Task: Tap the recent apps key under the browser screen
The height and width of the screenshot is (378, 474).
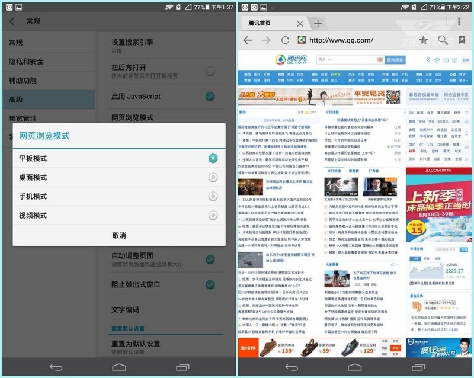Action: pos(418,367)
